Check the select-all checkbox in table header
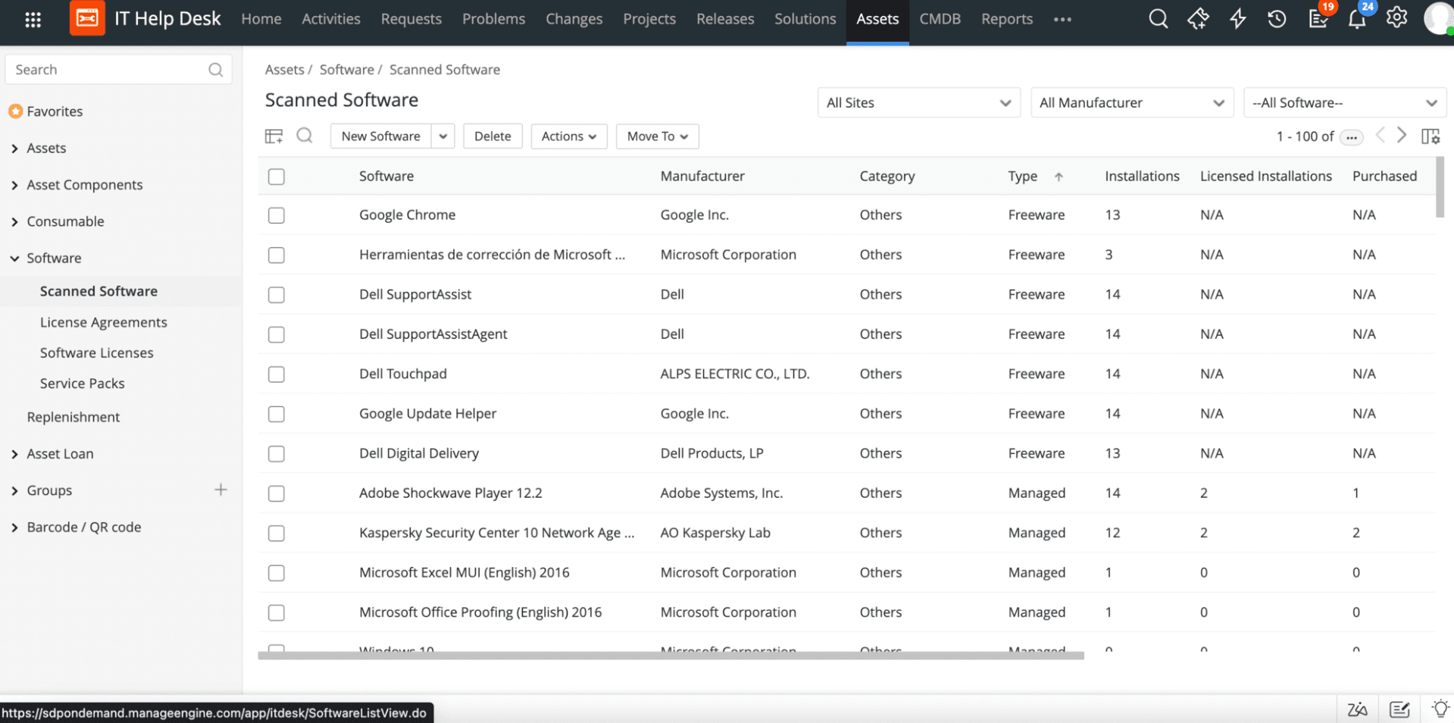 [276, 176]
